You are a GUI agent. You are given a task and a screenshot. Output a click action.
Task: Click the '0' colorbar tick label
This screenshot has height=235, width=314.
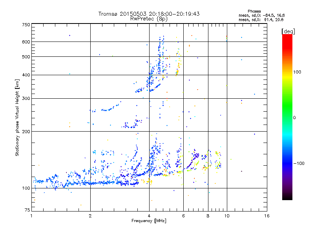[x=294, y=118]
